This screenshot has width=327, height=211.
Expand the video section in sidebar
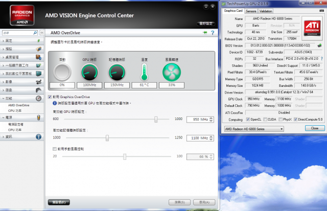pos(3,82)
